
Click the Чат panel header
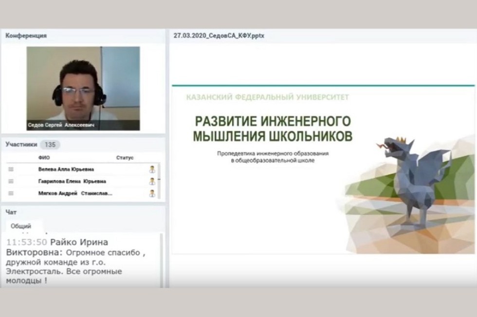(x=11, y=212)
